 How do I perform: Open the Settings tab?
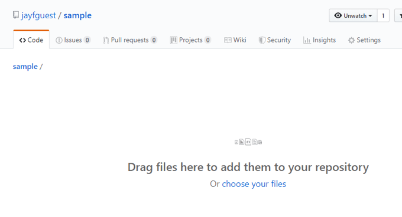tap(364, 40)
